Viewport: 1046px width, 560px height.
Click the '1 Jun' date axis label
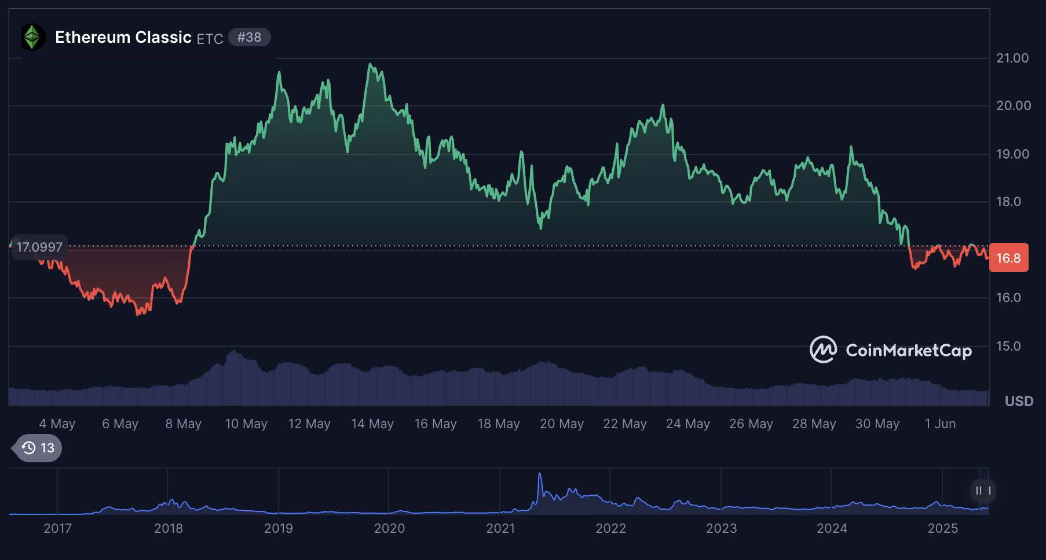pos(941,423)
